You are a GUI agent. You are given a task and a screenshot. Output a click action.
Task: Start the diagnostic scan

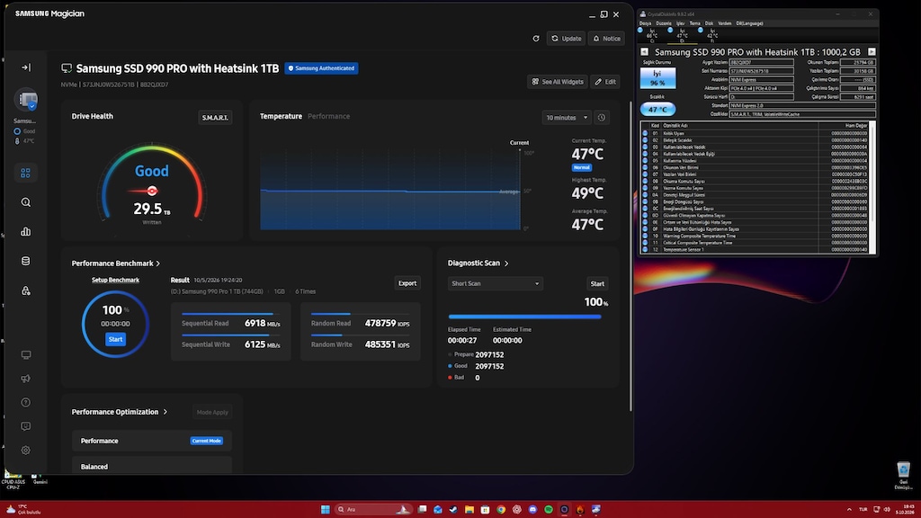click(597, 283)
